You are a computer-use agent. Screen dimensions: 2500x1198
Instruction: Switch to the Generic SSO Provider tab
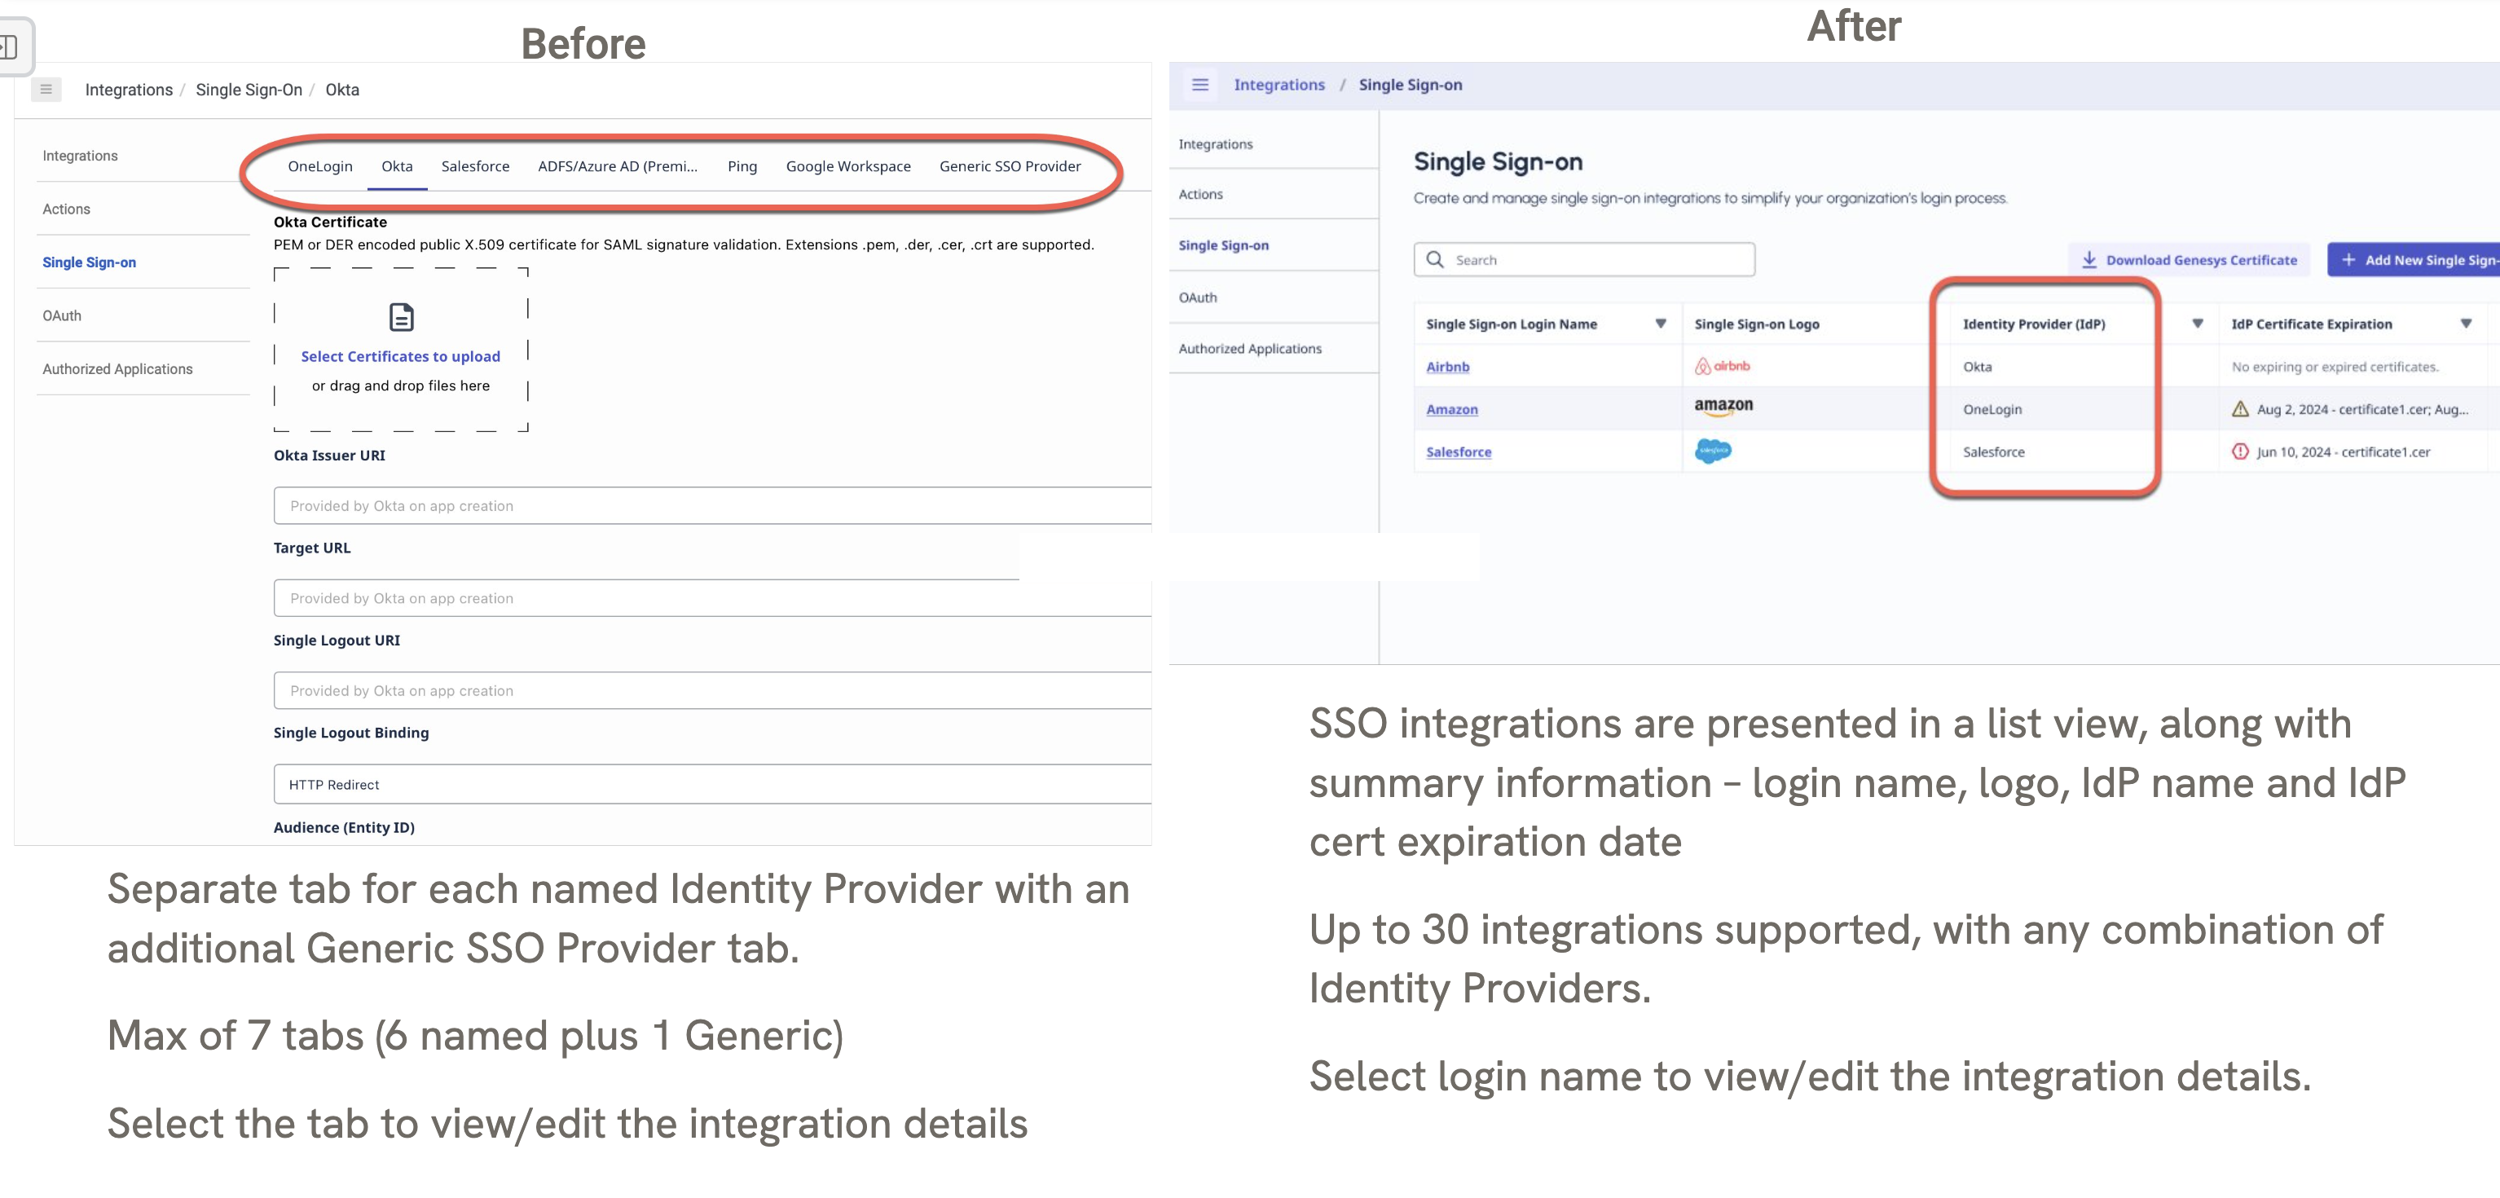click(1010, 166)
